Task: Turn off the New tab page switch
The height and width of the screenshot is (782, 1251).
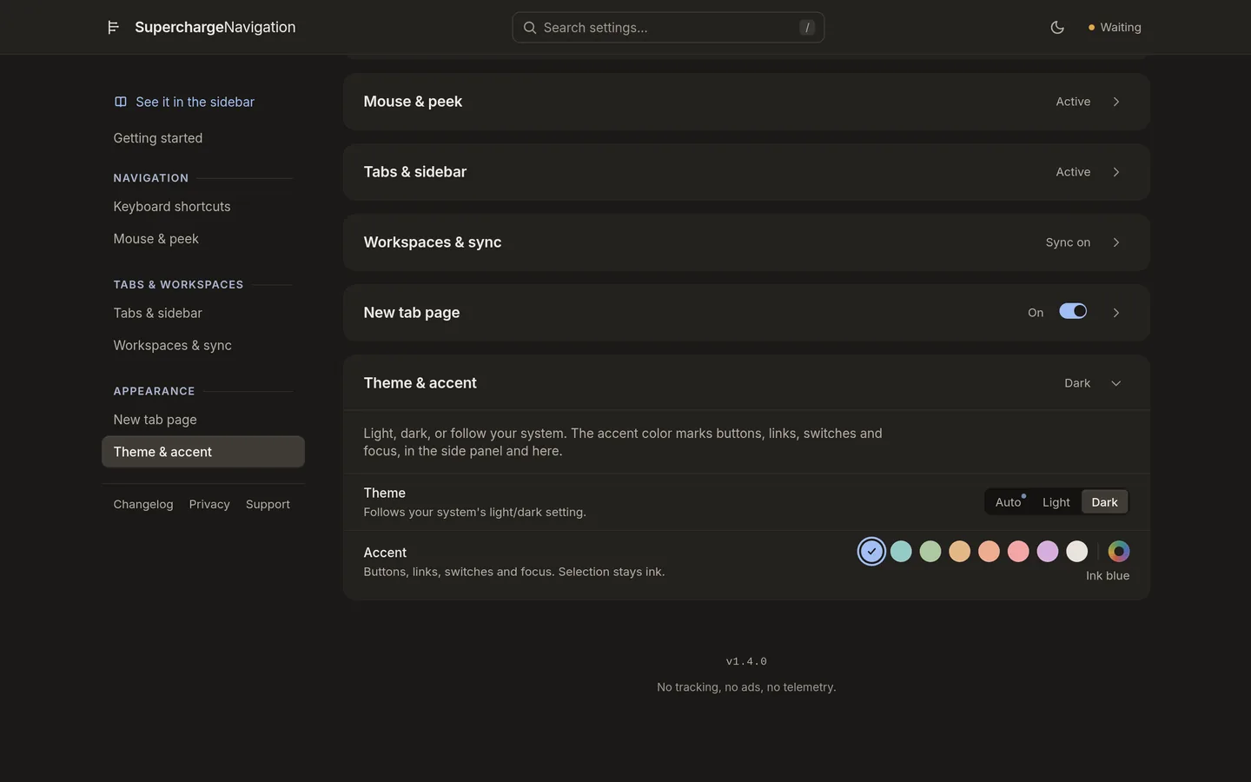Action: [x=1073, y=311]
